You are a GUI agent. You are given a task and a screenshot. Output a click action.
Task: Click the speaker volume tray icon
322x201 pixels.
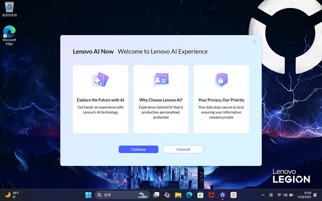point(285,195)
